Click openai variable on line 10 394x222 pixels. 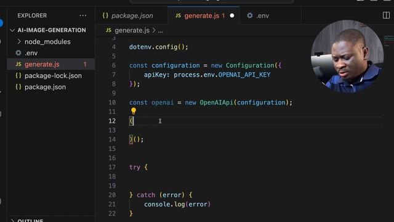point(163,103)
